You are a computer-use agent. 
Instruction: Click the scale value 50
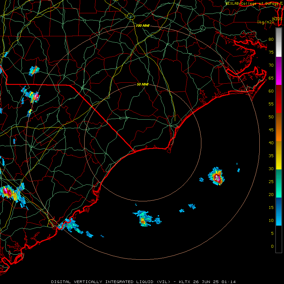[x=271, y=117]
